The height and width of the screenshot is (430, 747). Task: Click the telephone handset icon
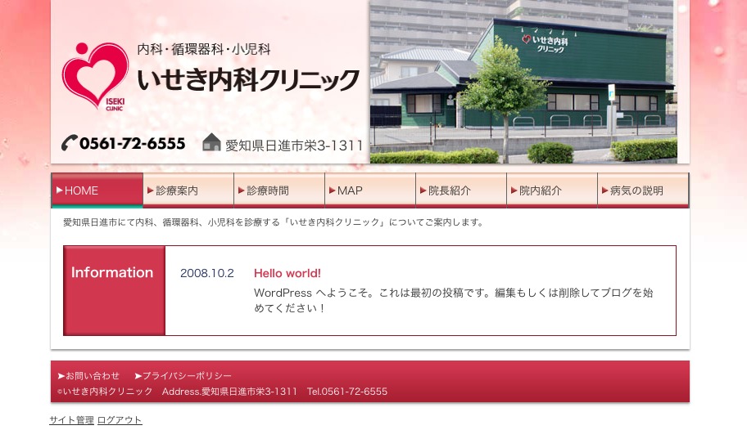[69, 143]
